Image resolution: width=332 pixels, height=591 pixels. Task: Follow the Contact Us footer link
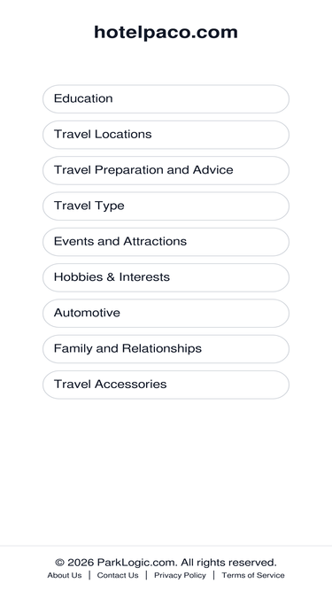118,575
